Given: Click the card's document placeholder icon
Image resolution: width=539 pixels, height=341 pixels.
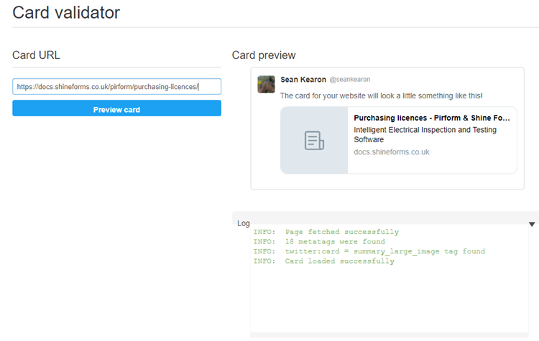Looking at the screenshot, I should click(314, 141).
